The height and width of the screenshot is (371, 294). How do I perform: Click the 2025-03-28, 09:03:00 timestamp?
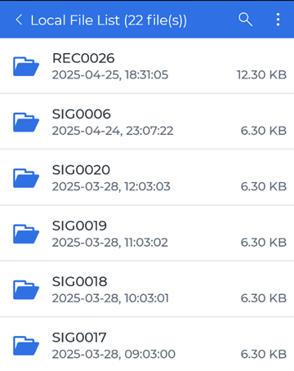click(x=114, y=354)
